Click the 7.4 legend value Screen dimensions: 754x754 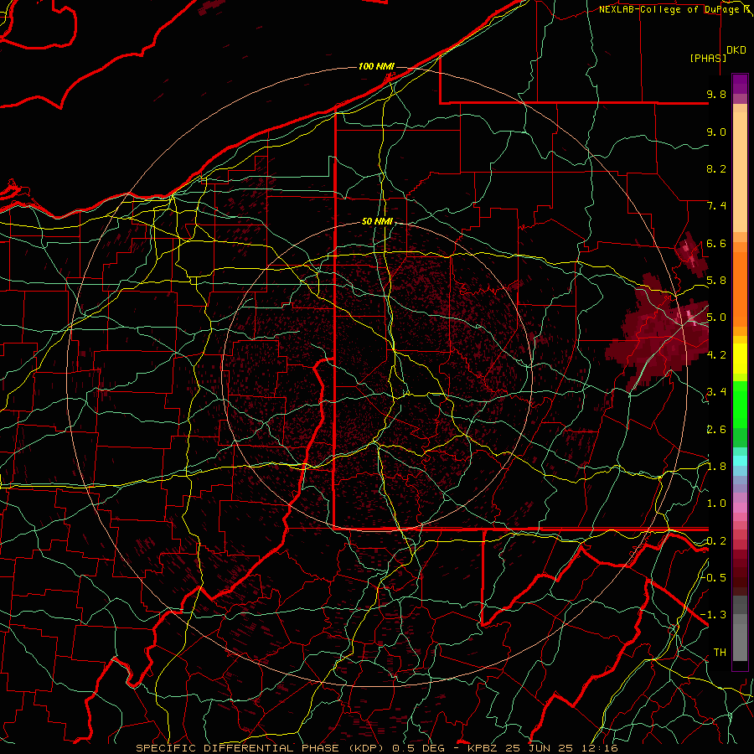pyautogui.click(x=716, y=206)
